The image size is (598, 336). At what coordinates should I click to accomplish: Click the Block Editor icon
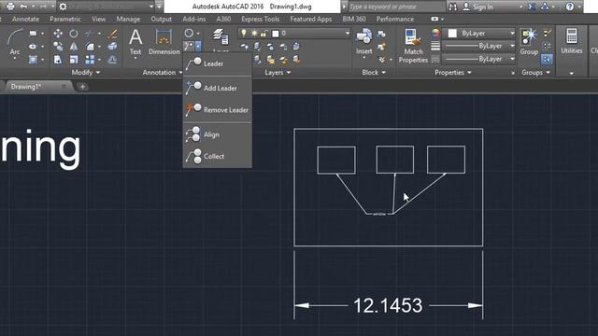pyautogui.click(x=381, y=47)
